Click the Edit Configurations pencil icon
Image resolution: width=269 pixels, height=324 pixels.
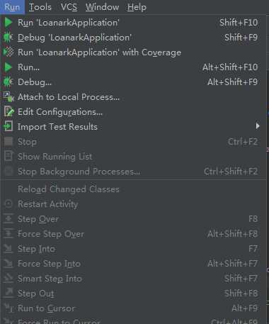point(9,111)
